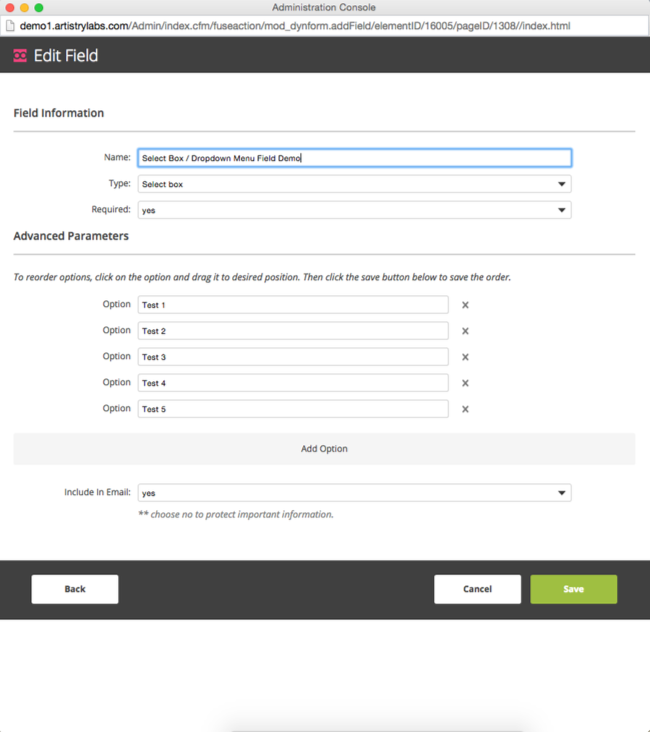Remove option Test 4 with X
The width and height of the screenshot is (650, 732).
pos(465,383)
